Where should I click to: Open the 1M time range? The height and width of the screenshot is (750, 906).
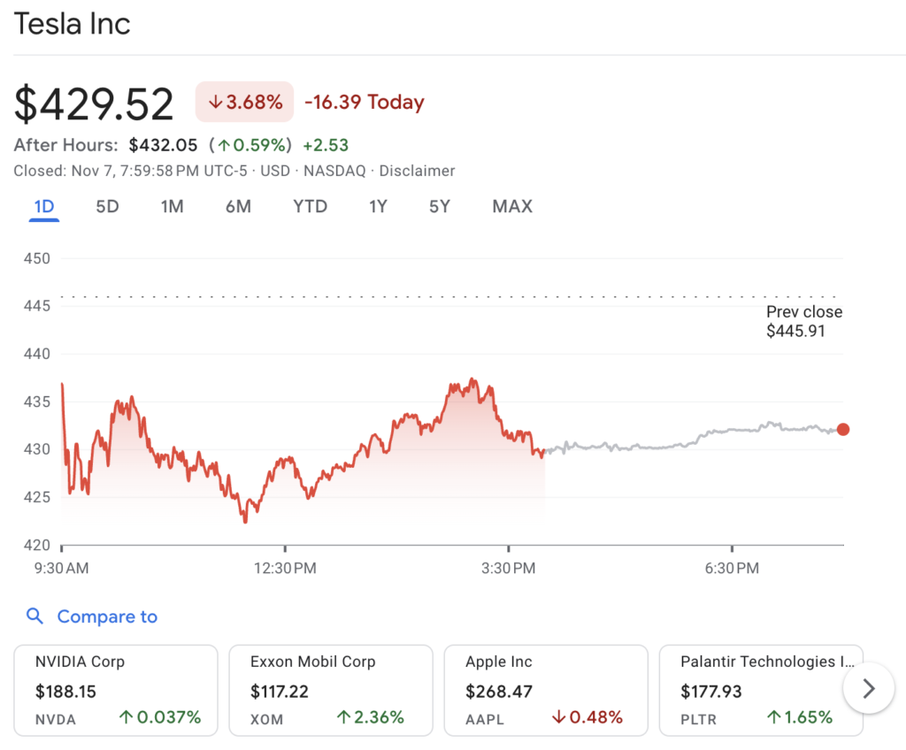172,206
